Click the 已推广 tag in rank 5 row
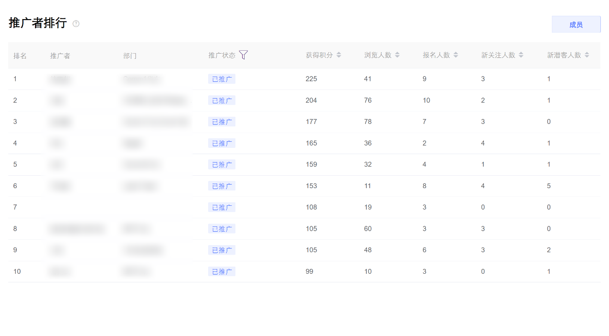 [x=222, y=165]
